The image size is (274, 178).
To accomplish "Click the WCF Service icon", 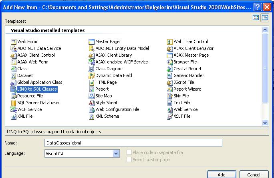I will point(14,110).
